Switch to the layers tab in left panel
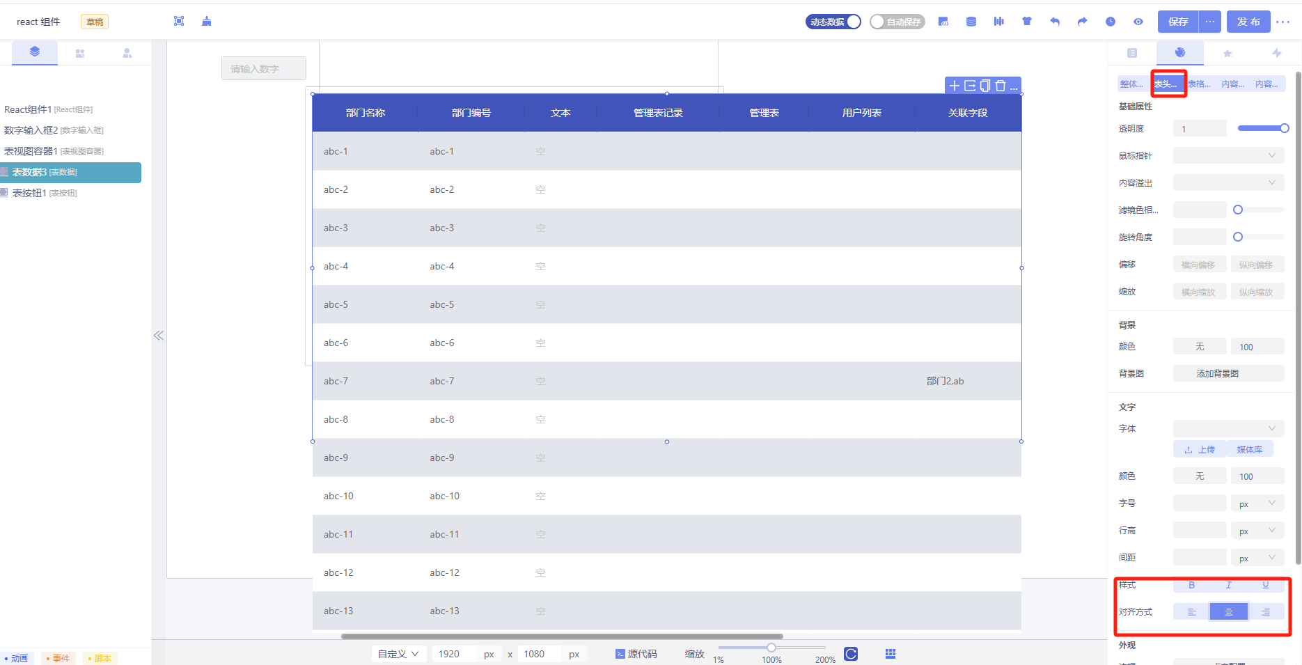The width and height of the screenshot is (1302, 665). [35, 52]
